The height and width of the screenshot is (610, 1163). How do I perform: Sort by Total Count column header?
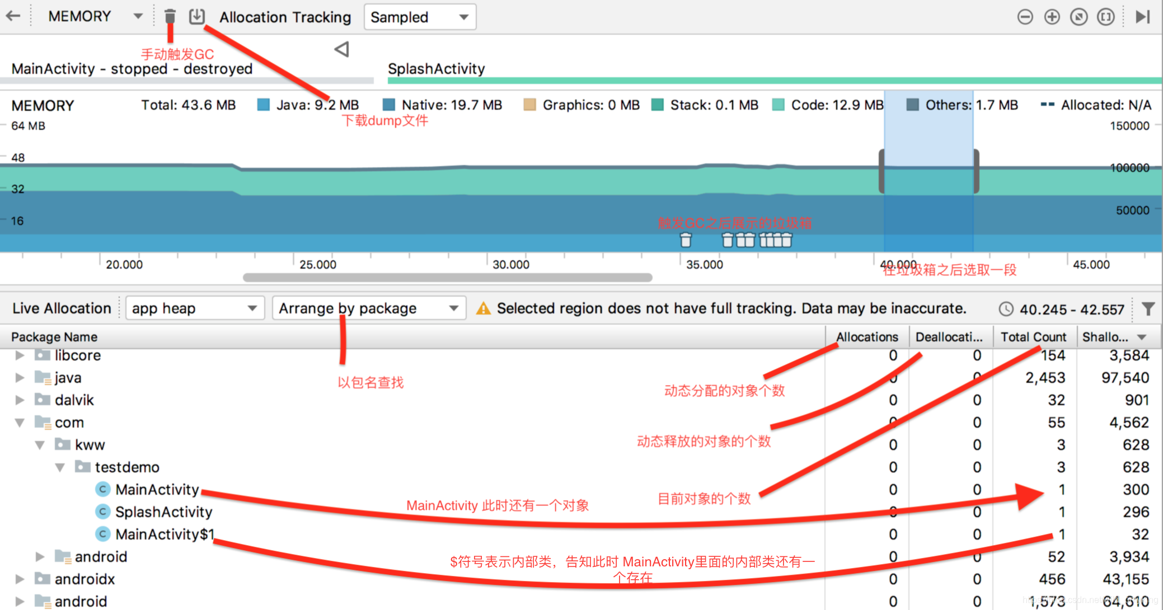click(1035, 337)
